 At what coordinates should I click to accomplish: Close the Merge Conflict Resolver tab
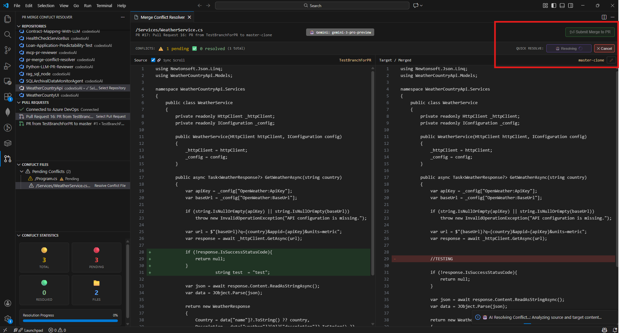[x=190, y=17]
